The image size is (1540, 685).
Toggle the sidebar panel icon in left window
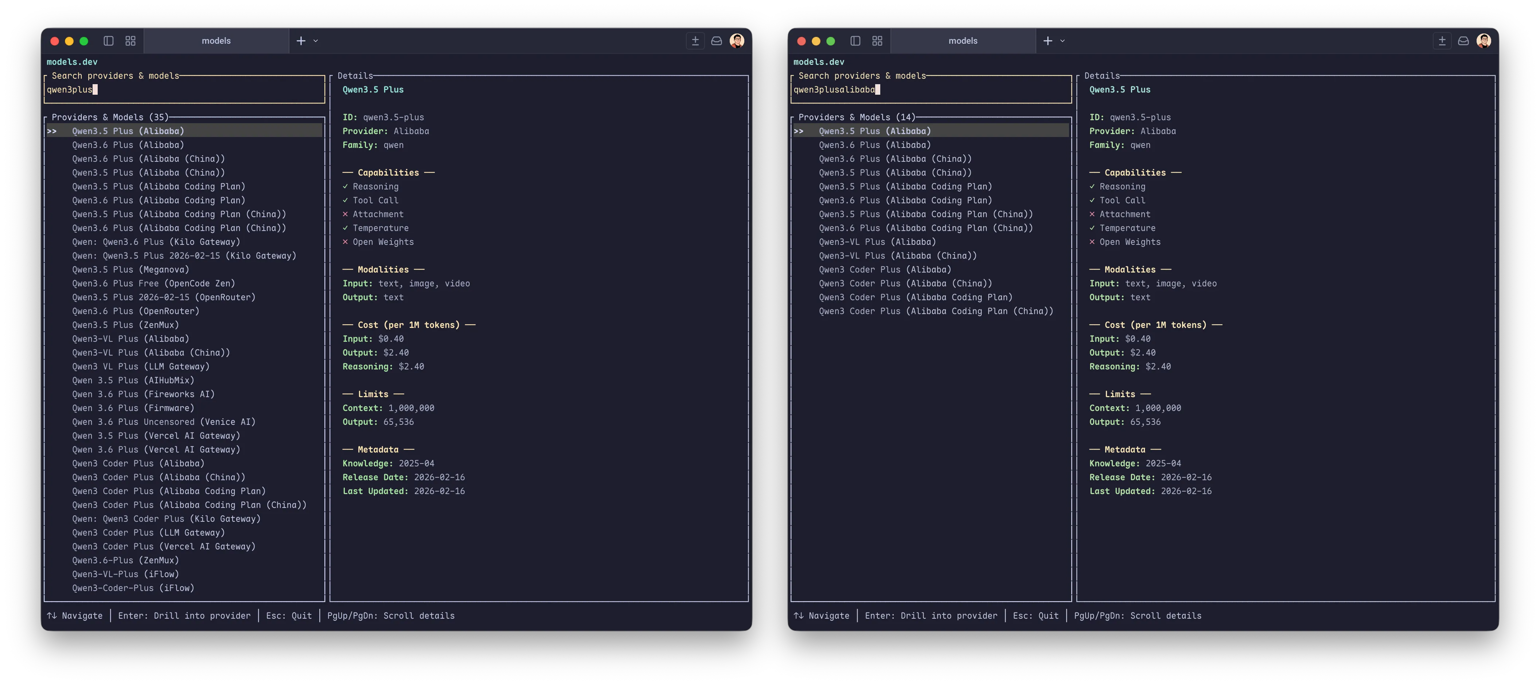[108, 41]
